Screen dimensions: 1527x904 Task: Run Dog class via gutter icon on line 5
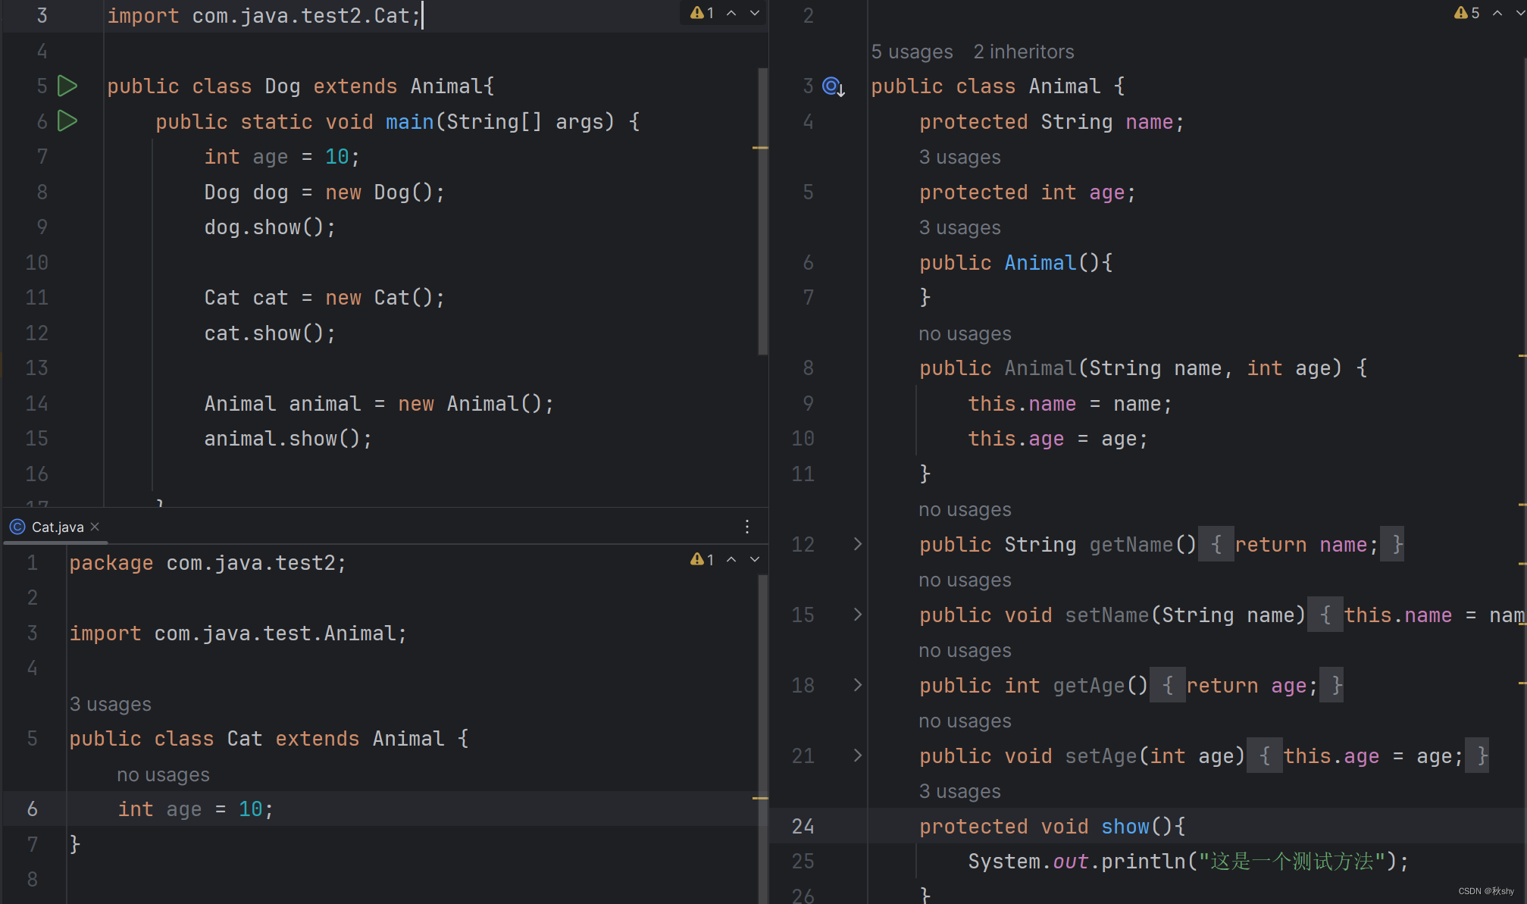coord(67,86)
